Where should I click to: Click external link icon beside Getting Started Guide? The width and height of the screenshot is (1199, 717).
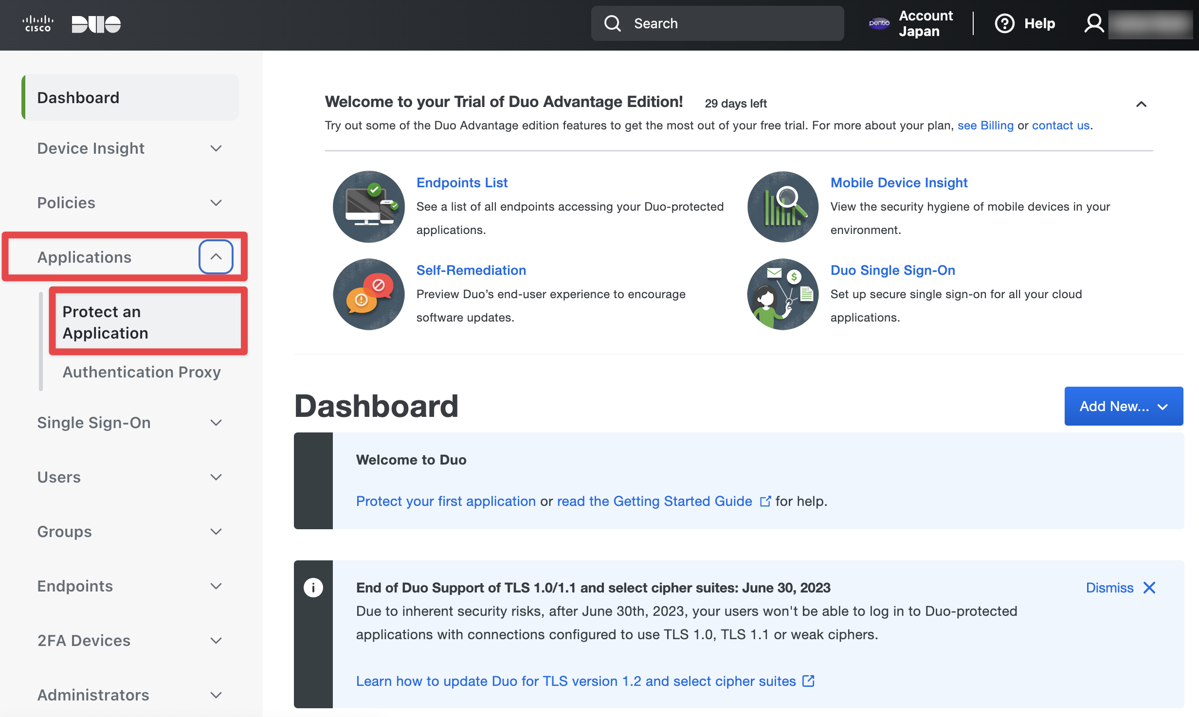tap(765, 501)
